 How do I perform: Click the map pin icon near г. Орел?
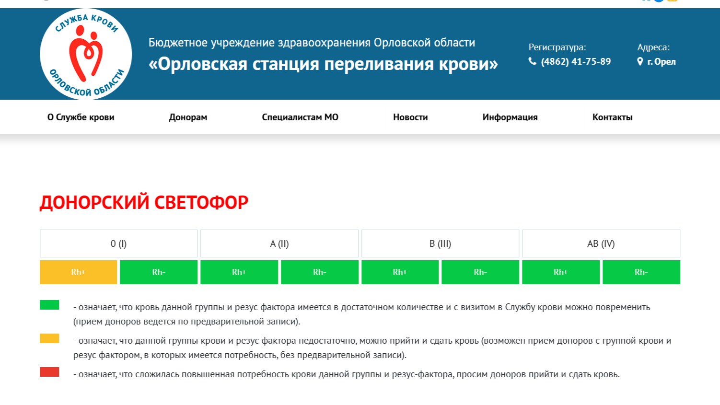point(640,61)
